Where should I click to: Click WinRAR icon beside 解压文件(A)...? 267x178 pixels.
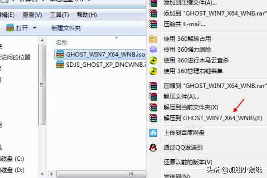click(153, 97)
